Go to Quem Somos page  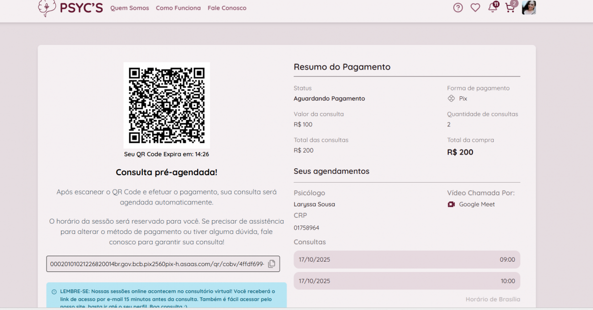(x=129, y=8)
